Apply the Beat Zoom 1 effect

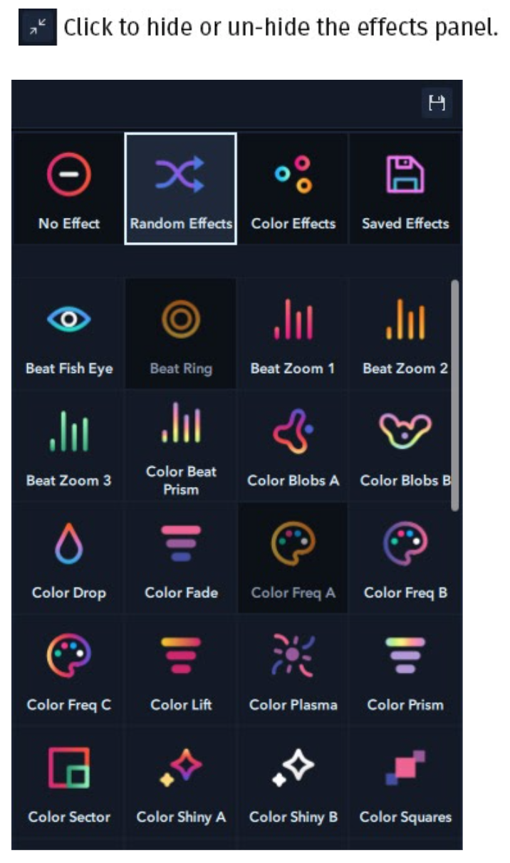(x=293, y=334)
